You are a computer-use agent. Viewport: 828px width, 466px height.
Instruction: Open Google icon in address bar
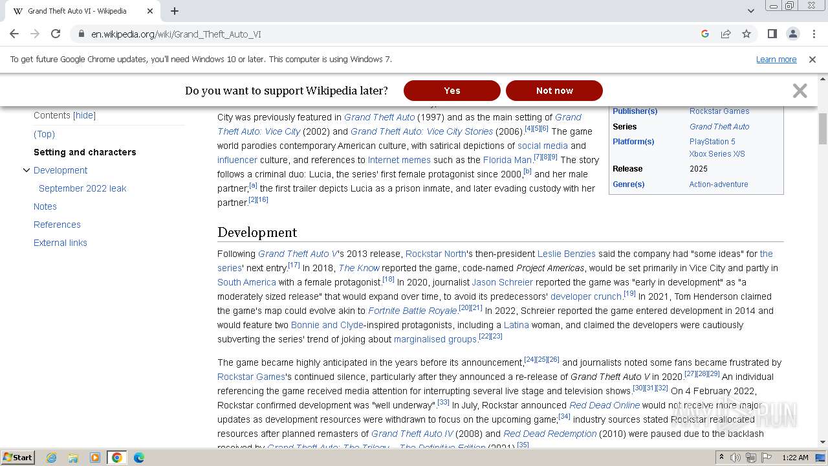[705, 34]
